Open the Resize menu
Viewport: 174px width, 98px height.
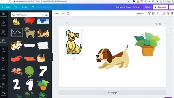pyautogui.click(x=25, y=7)
